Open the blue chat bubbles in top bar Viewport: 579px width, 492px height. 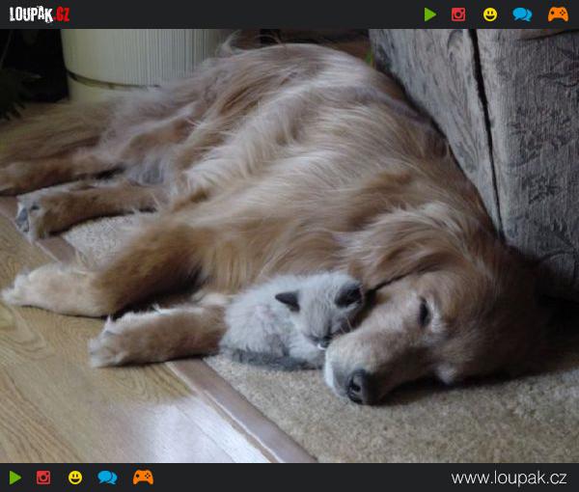point(522,14)
